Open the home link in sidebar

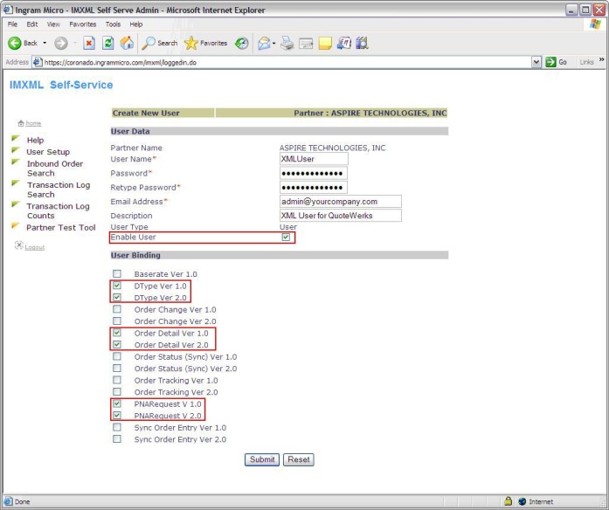tap(33, 123)
